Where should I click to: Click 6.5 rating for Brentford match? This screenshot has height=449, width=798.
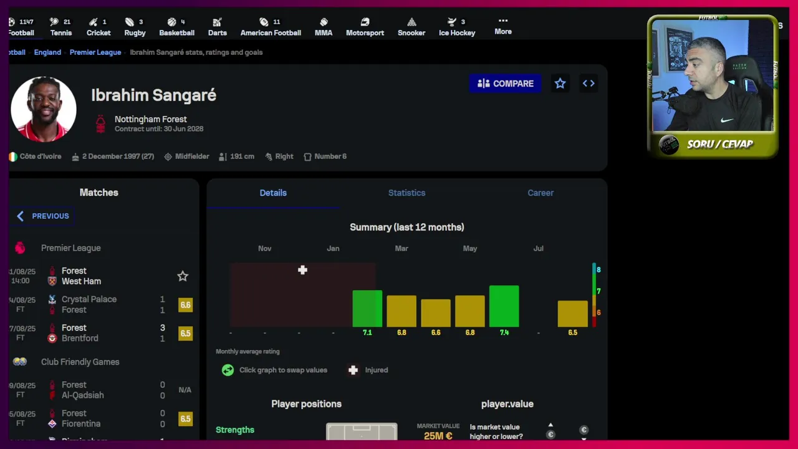click(x=185, y=333)
